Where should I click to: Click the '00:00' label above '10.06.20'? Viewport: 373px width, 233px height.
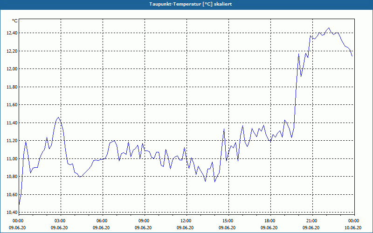[353, 221]
